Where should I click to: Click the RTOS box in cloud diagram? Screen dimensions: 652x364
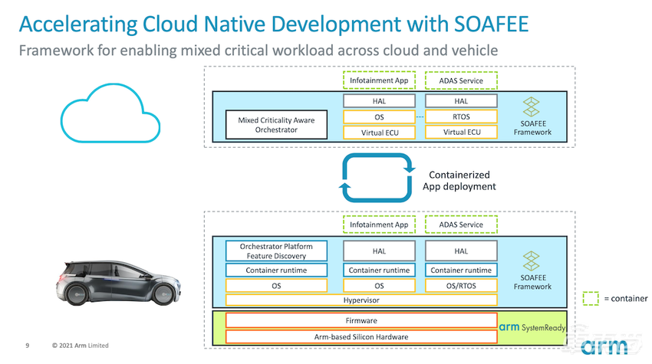[460, 116]
